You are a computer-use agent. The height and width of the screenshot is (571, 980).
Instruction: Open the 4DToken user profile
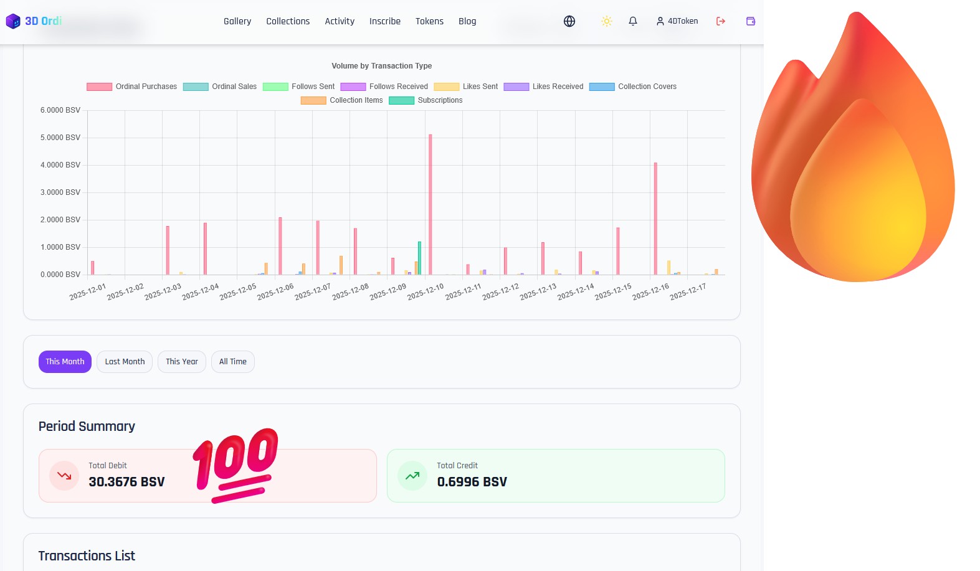point(677,21)
